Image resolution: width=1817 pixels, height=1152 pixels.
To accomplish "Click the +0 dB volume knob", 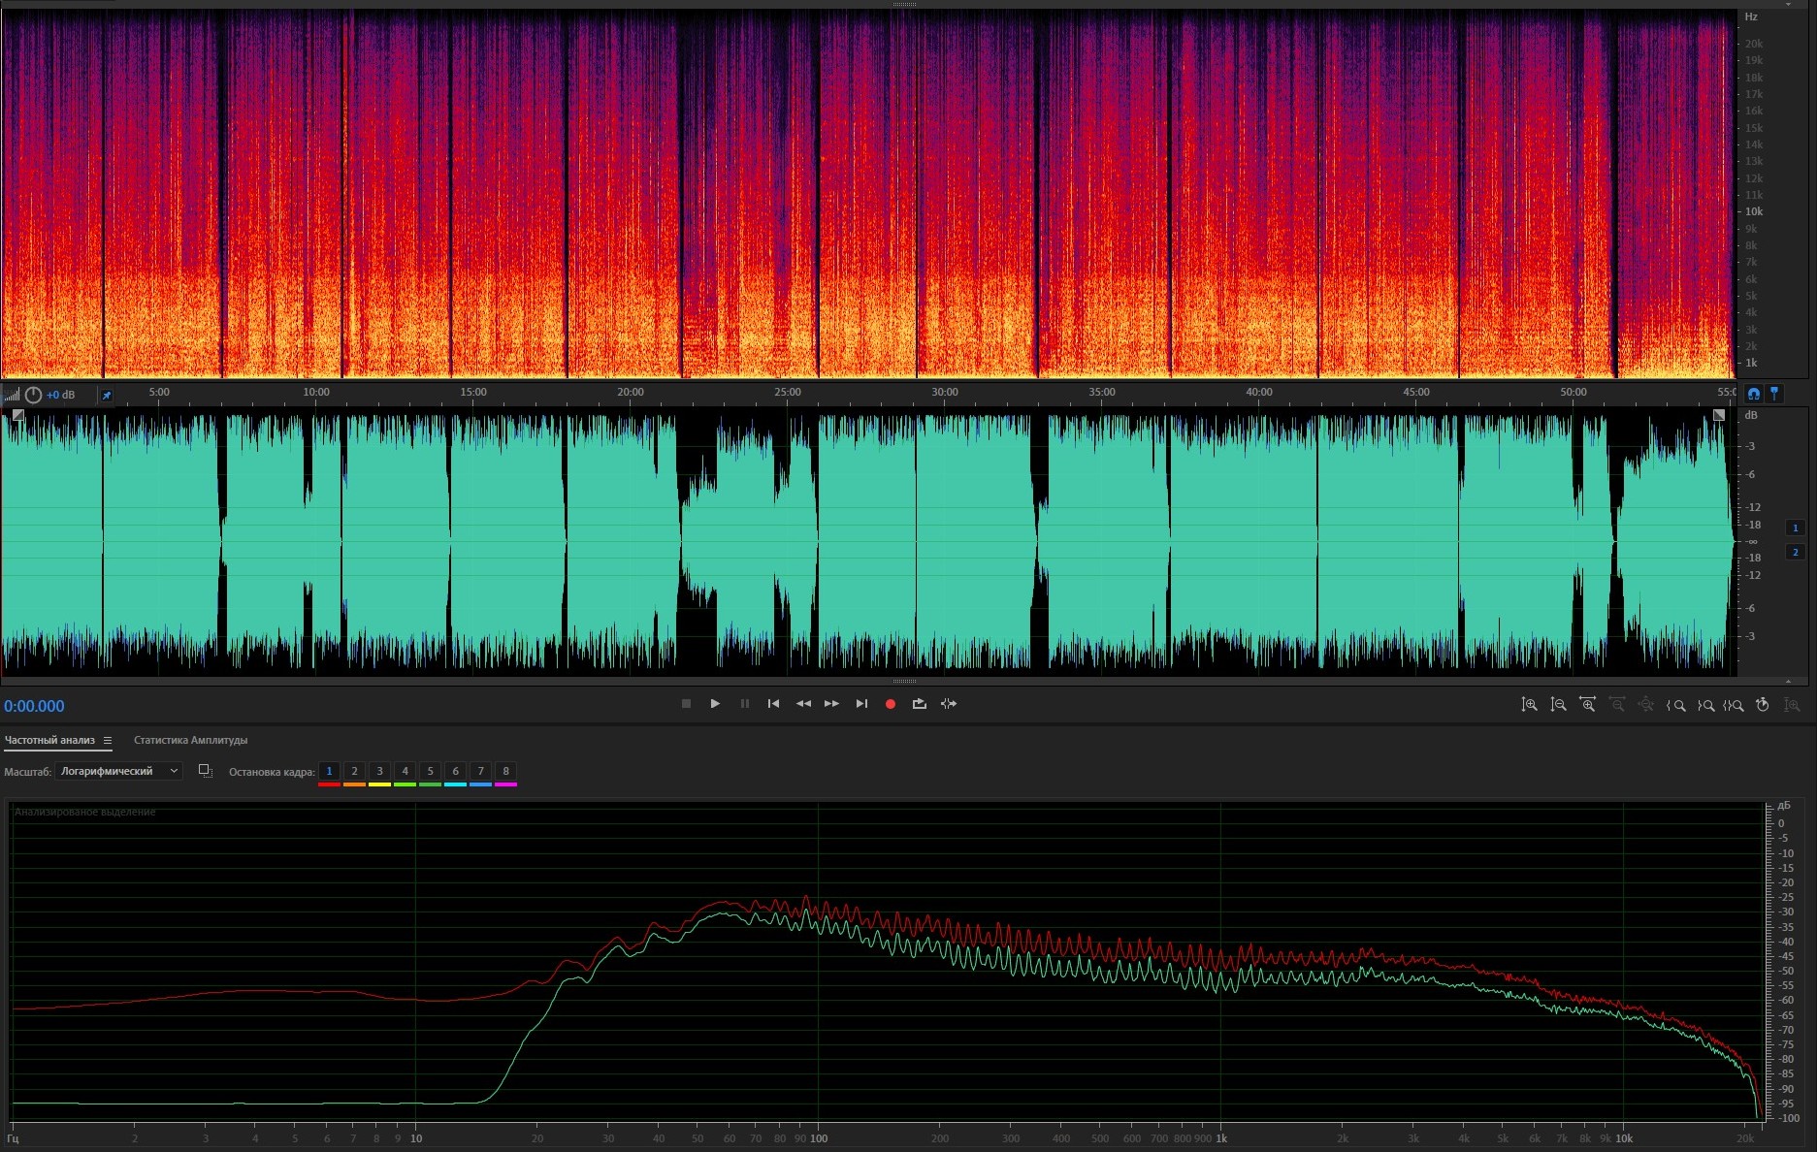I will (x=34, y=395).
